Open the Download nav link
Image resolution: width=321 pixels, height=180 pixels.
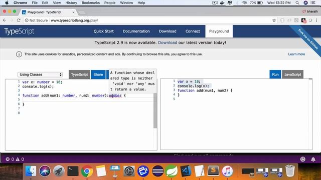tap(168, 31)
